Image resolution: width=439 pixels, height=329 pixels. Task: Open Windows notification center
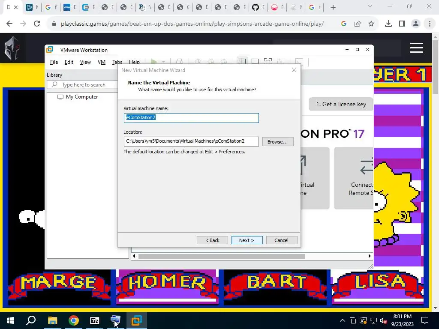[x=425, y=320]
